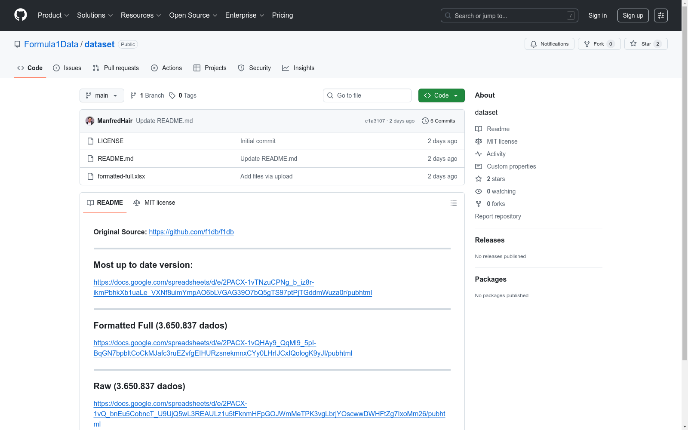
Task: Expand the Resources menu
Action: 141,15
